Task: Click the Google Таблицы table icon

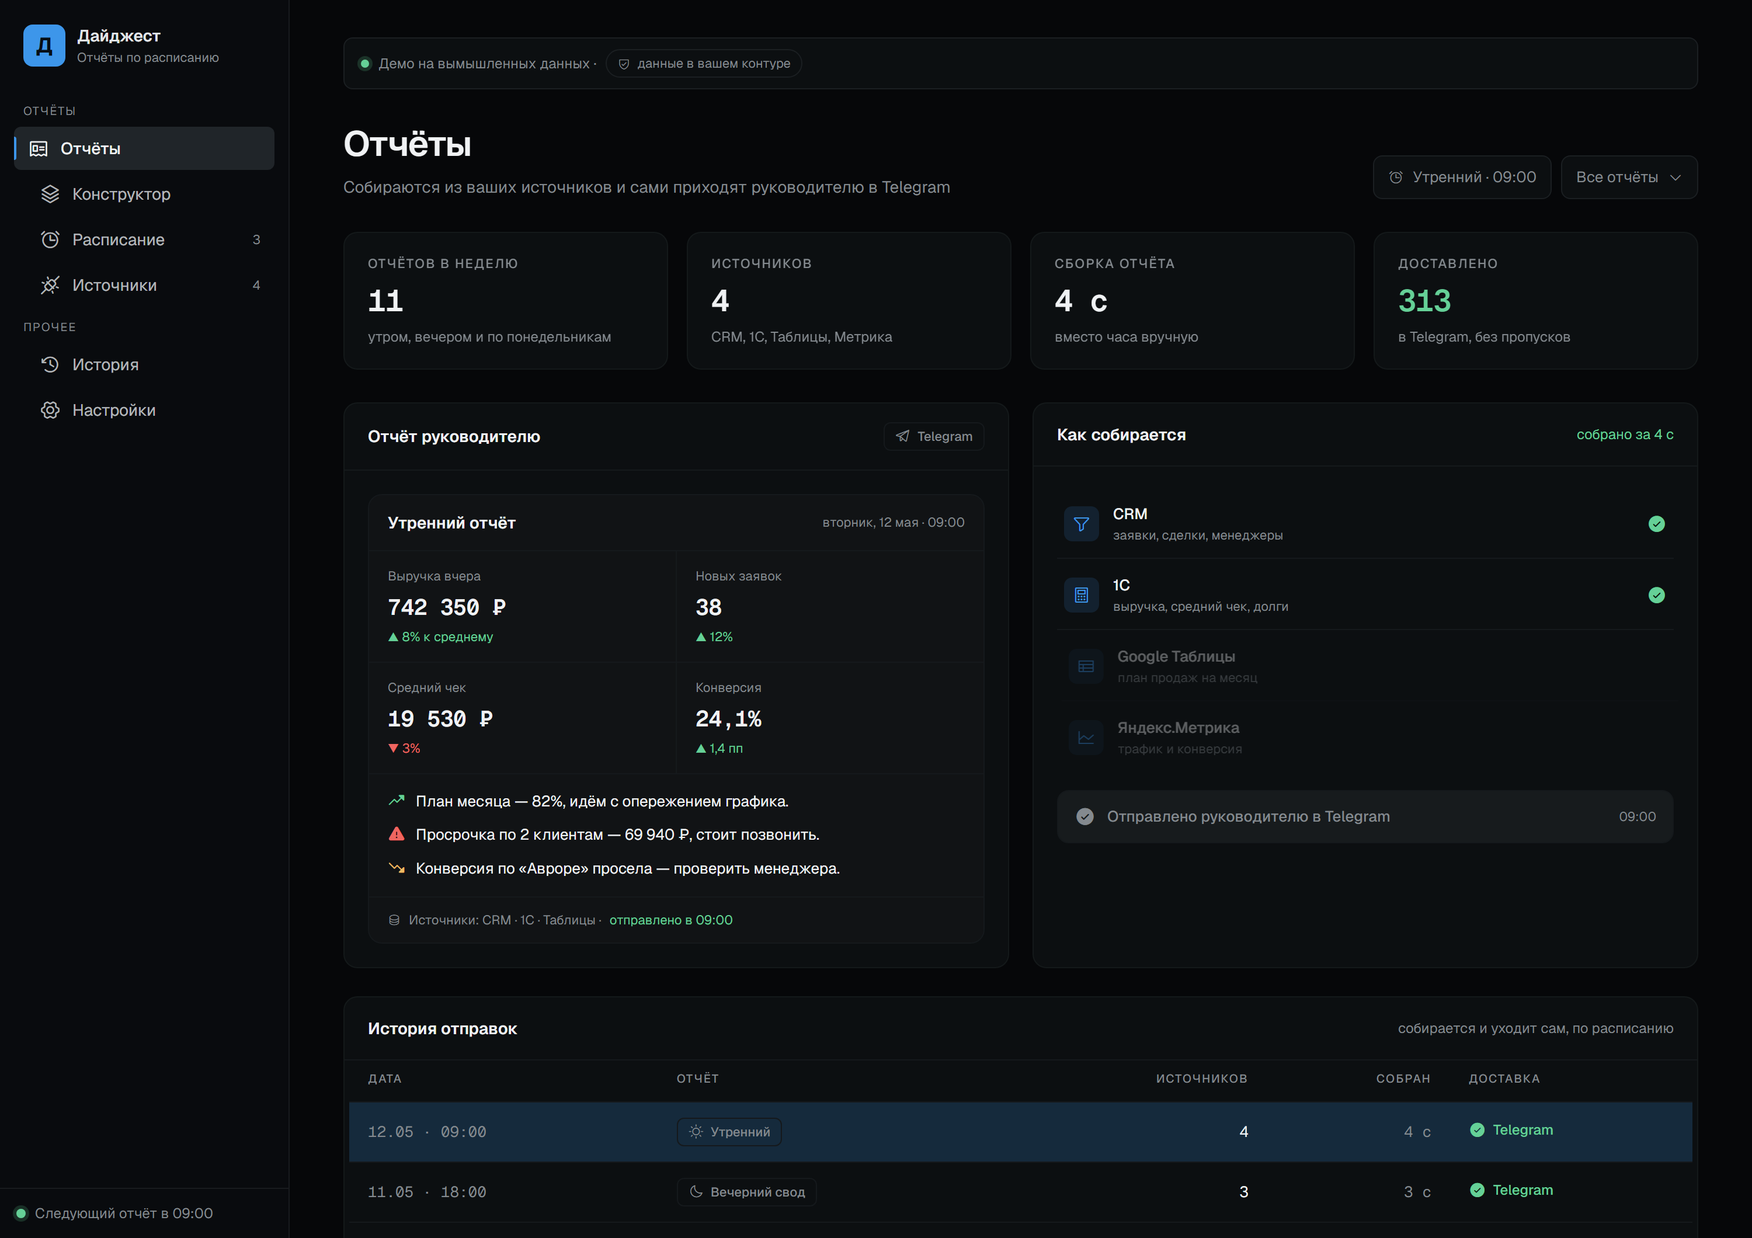Action: pos(1086,667)
